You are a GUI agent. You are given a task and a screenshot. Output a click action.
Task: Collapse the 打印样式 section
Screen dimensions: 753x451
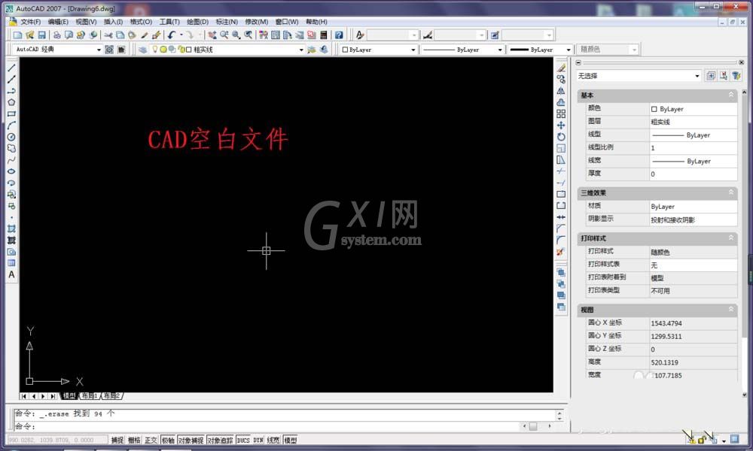(x=731, y=238)
